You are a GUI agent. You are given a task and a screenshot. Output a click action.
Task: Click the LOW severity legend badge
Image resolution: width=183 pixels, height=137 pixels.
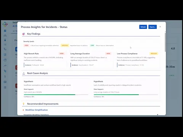click(x=92, y=45)
